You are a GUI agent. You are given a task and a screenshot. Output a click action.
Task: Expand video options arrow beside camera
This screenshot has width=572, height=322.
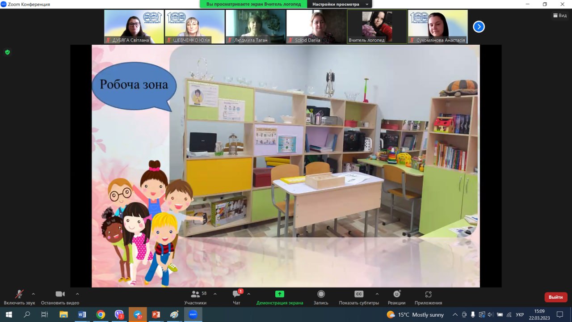[77, 294]
